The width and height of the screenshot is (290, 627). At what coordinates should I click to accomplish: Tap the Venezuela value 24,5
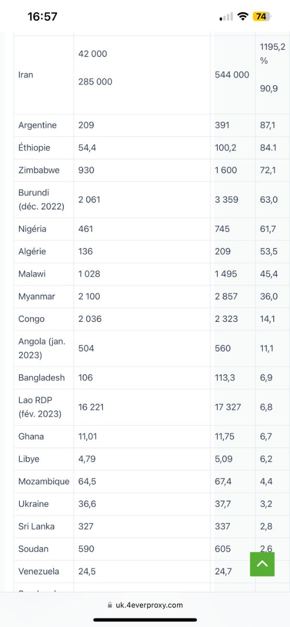pos(87,571)
